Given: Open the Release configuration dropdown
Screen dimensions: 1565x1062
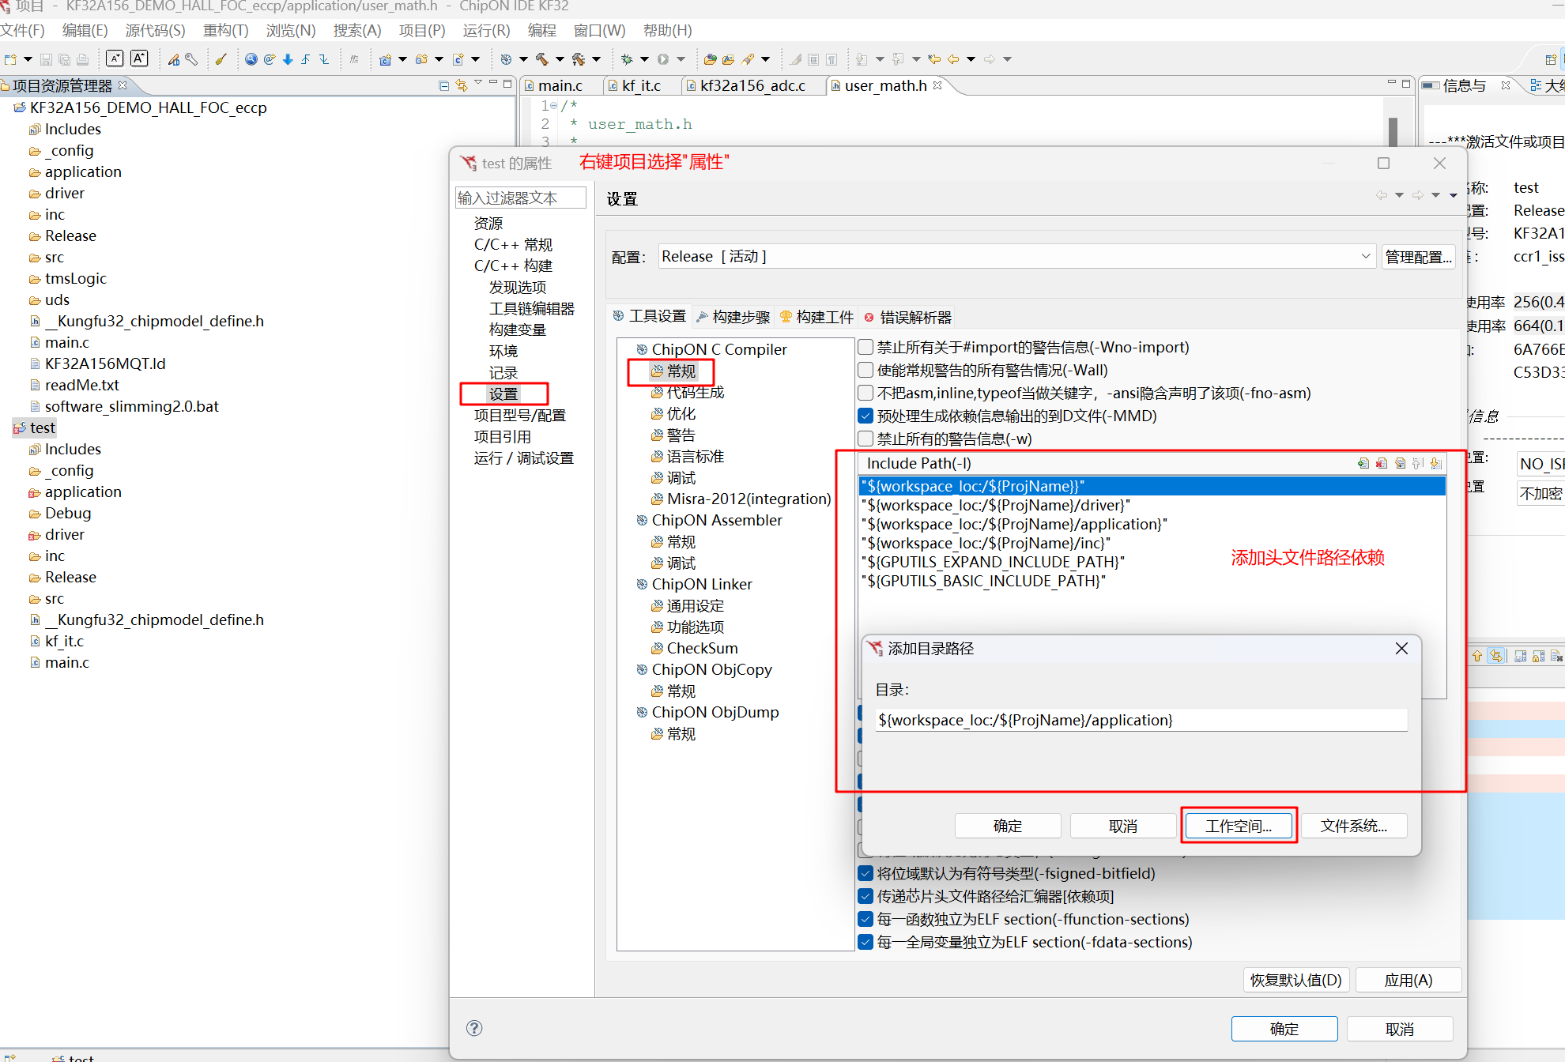Looking at the screenshot, I should point(1365,257).
